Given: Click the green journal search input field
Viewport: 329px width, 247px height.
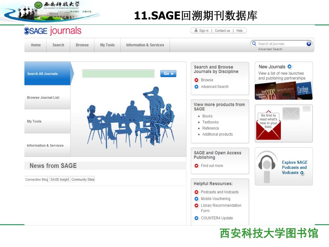Looking at the screenshot, I should pos(118,74).
